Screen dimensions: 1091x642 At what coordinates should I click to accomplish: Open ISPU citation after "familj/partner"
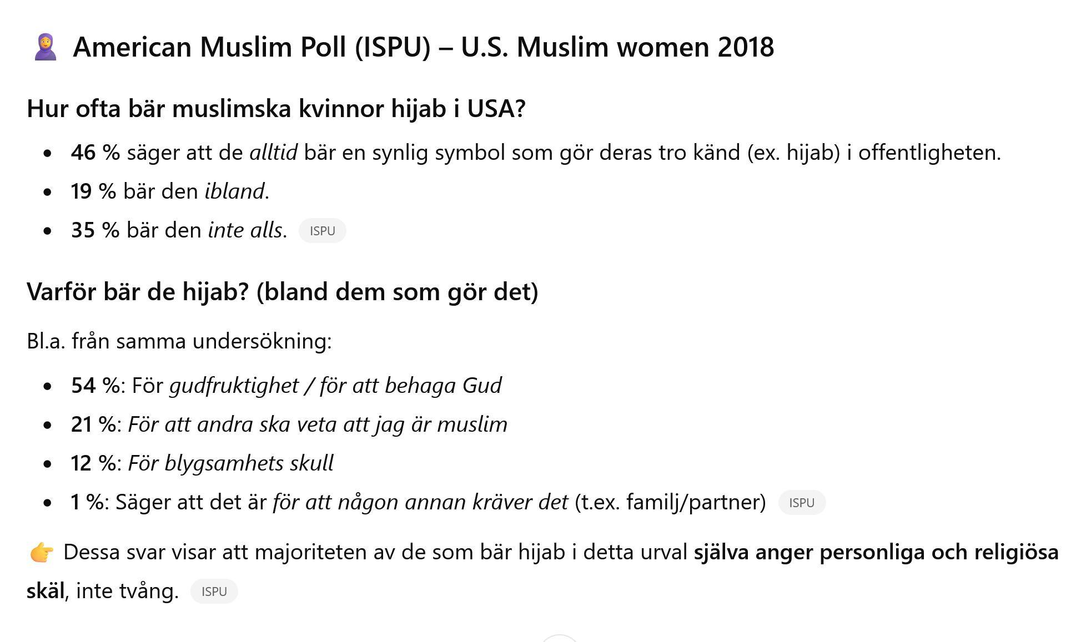[801, 503]
